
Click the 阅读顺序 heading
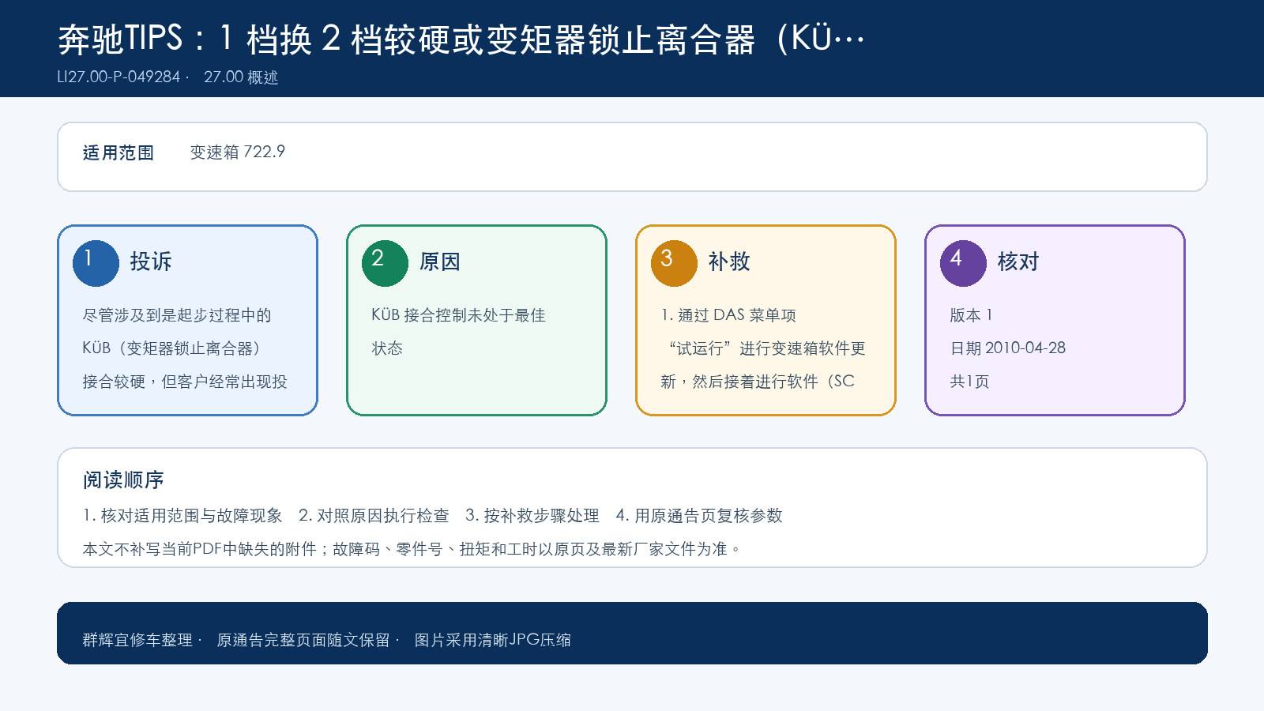(124, 480)
